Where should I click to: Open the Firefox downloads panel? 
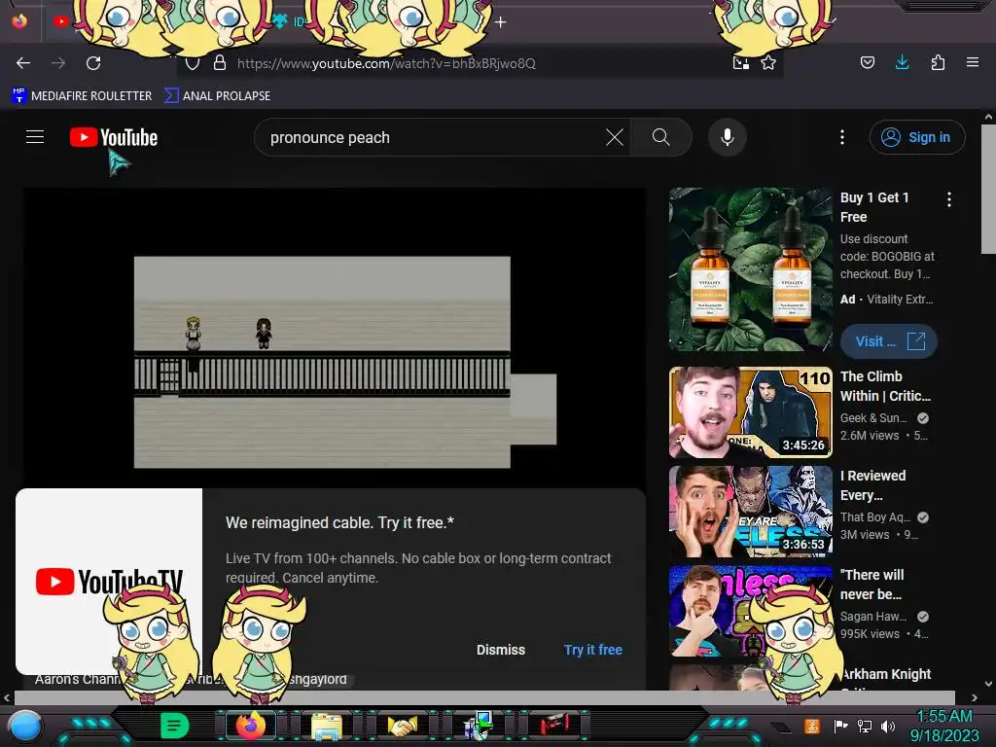point(902,62)
